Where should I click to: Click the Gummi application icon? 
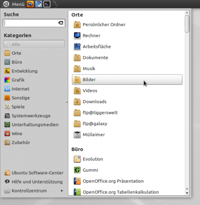tap(77, 170)
